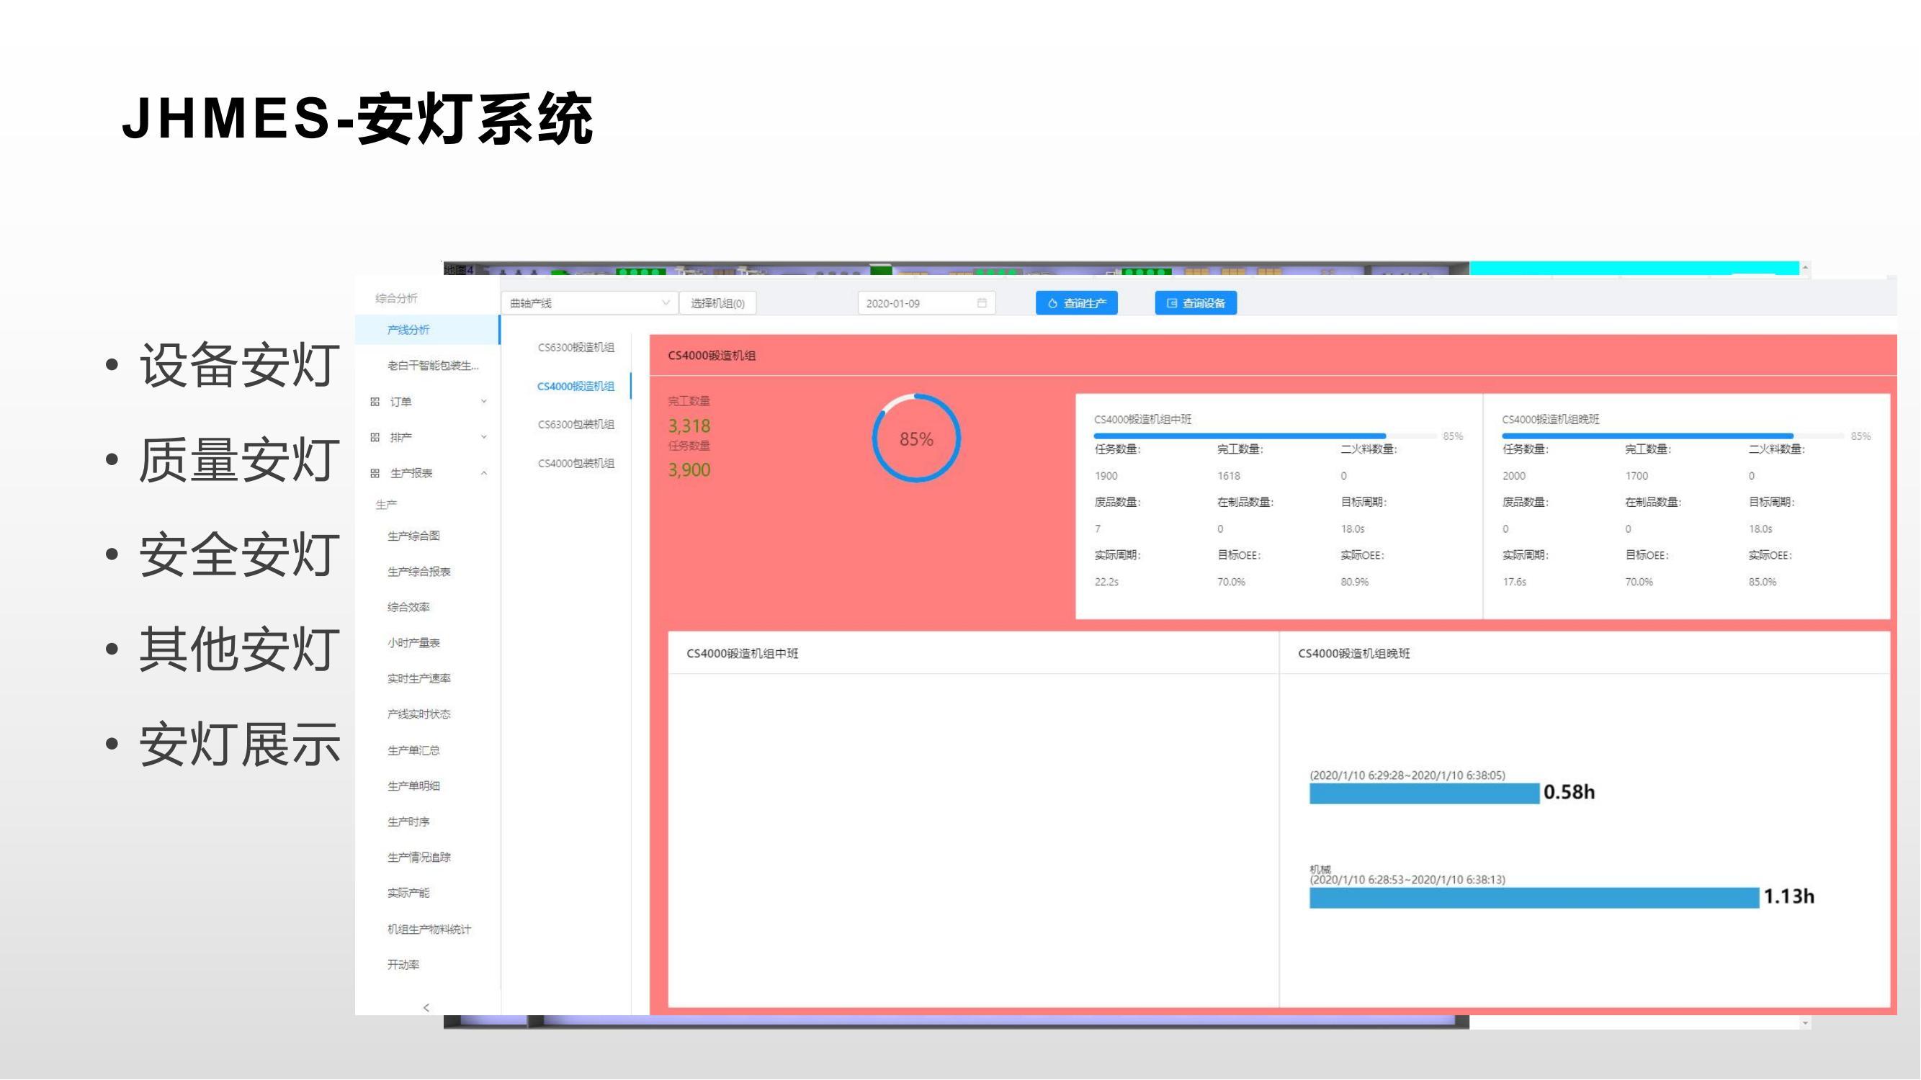Open 产线分析 in the sidebar
Screen dimensions: 1921x1080
(x=408, y=330)
